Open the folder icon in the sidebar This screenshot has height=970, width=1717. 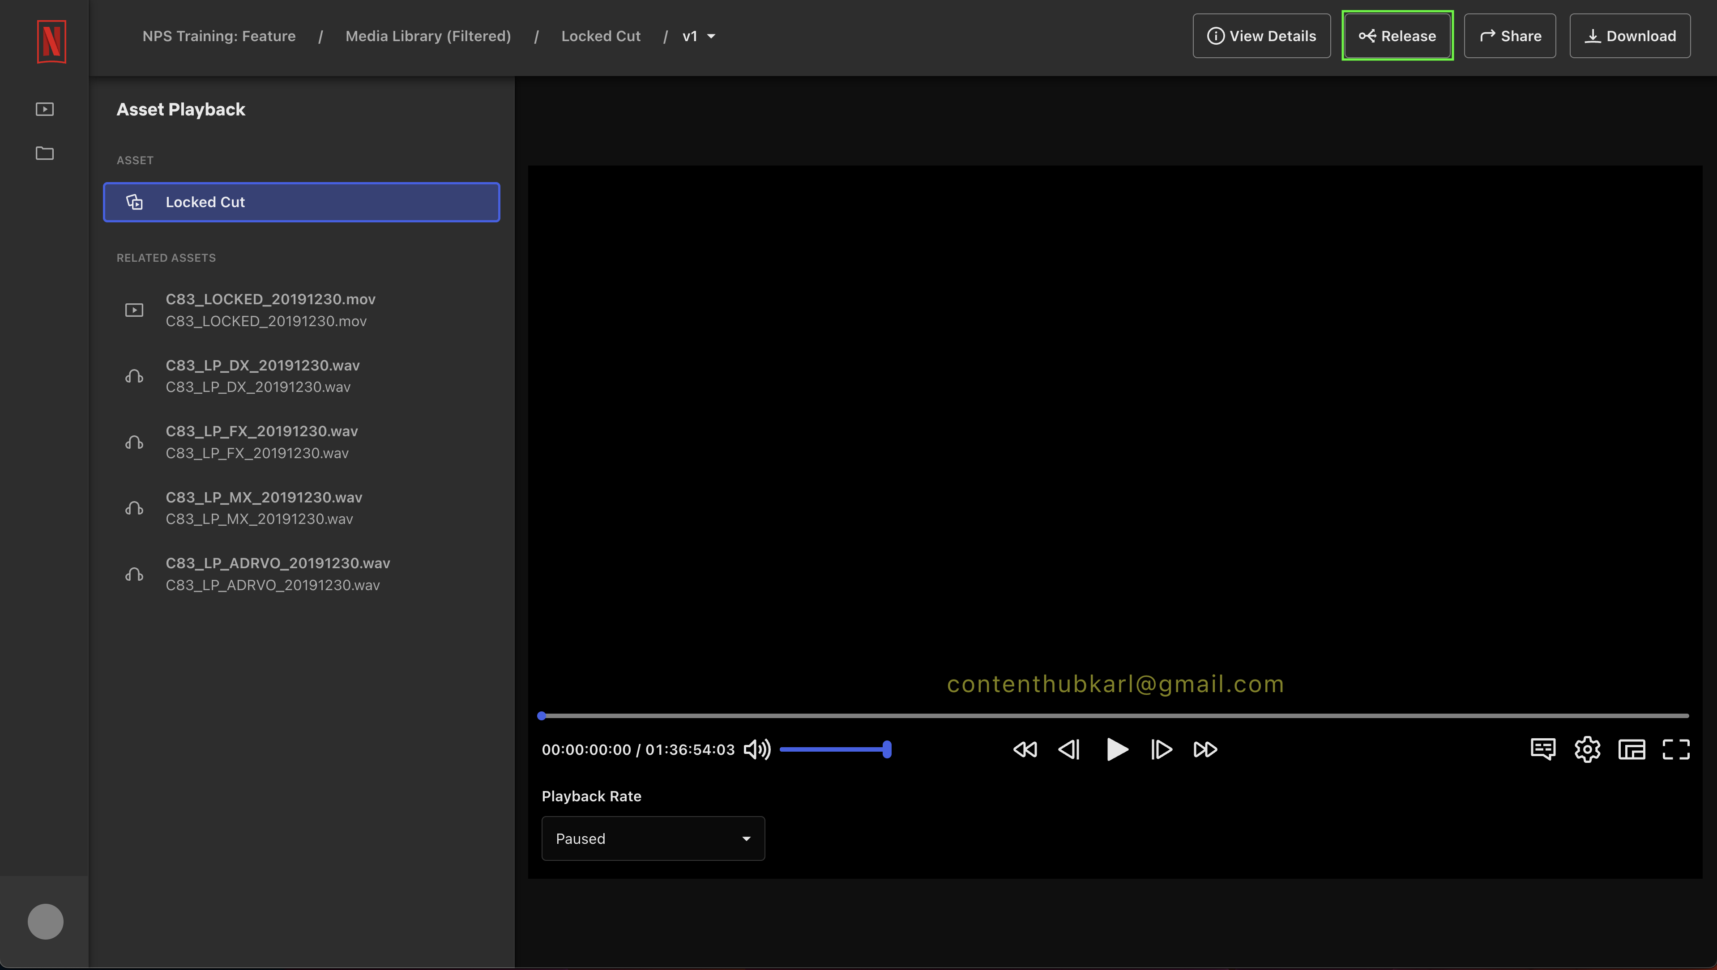click(x=45, y=153)
